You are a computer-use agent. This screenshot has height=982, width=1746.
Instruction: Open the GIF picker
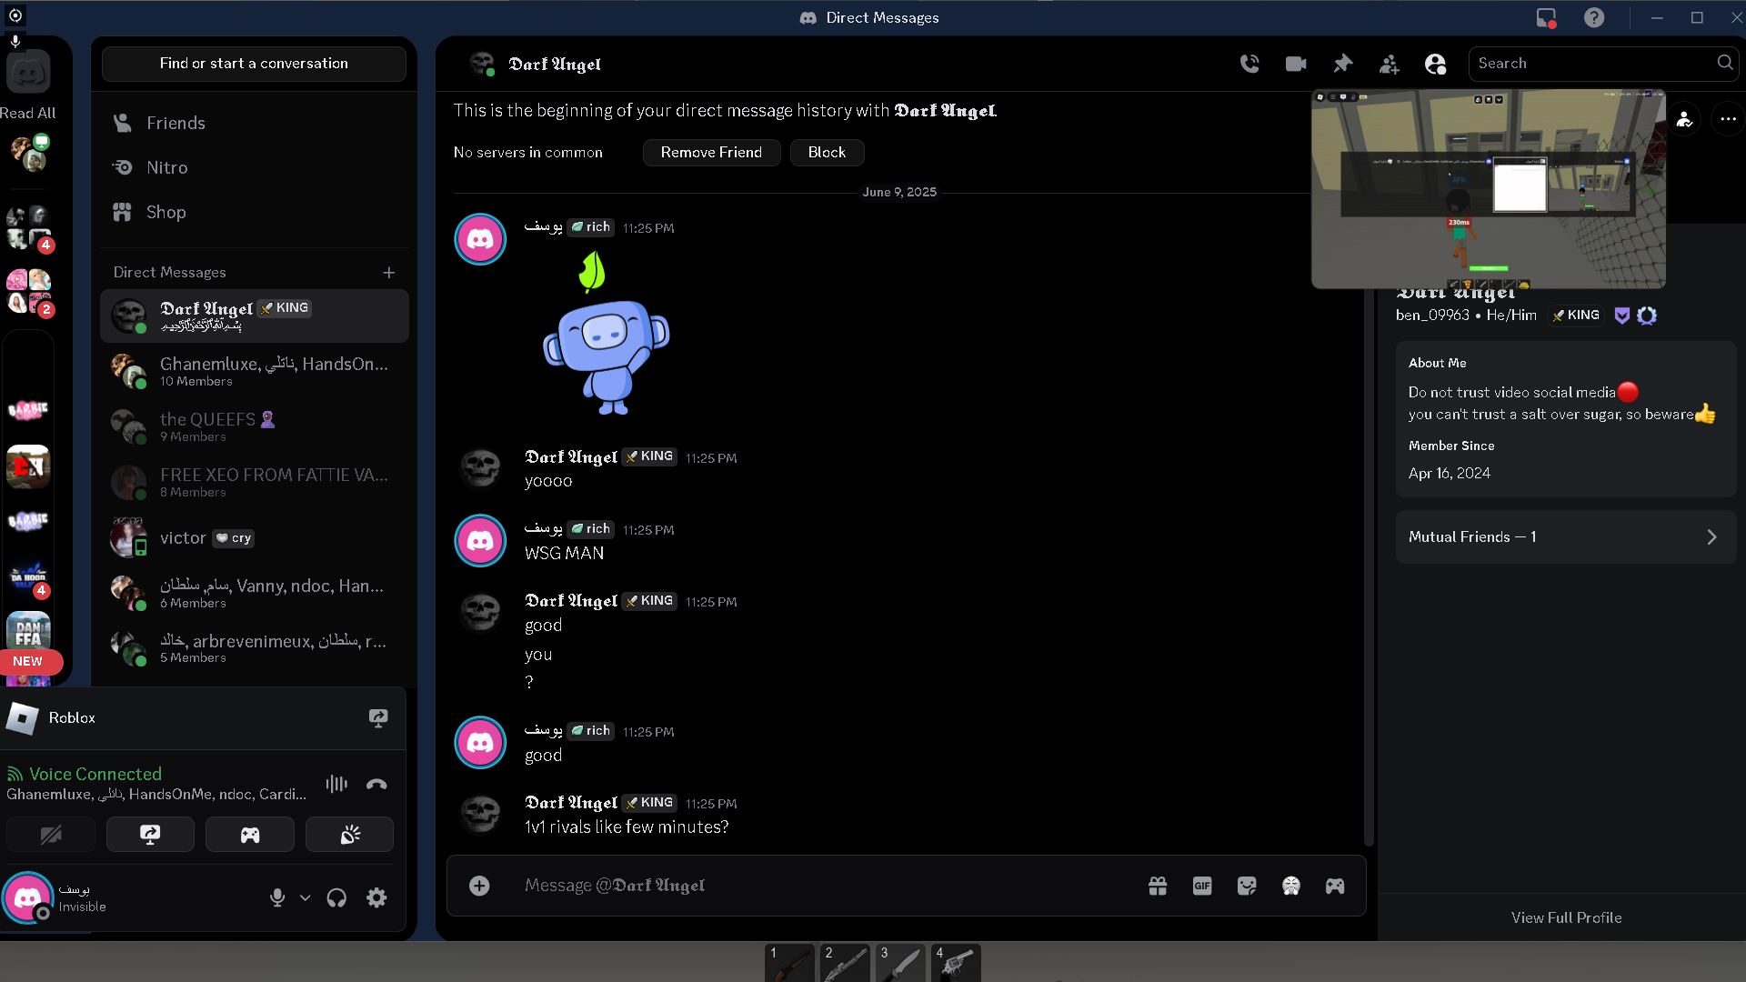click(x=1201, y=886)
